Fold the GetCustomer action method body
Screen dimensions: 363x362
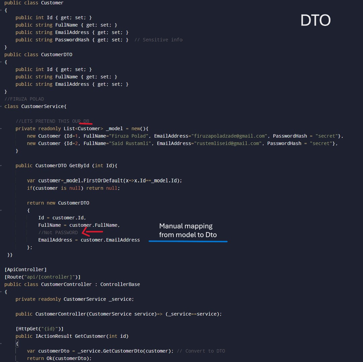pyautogui.click(x=1, y=343)
